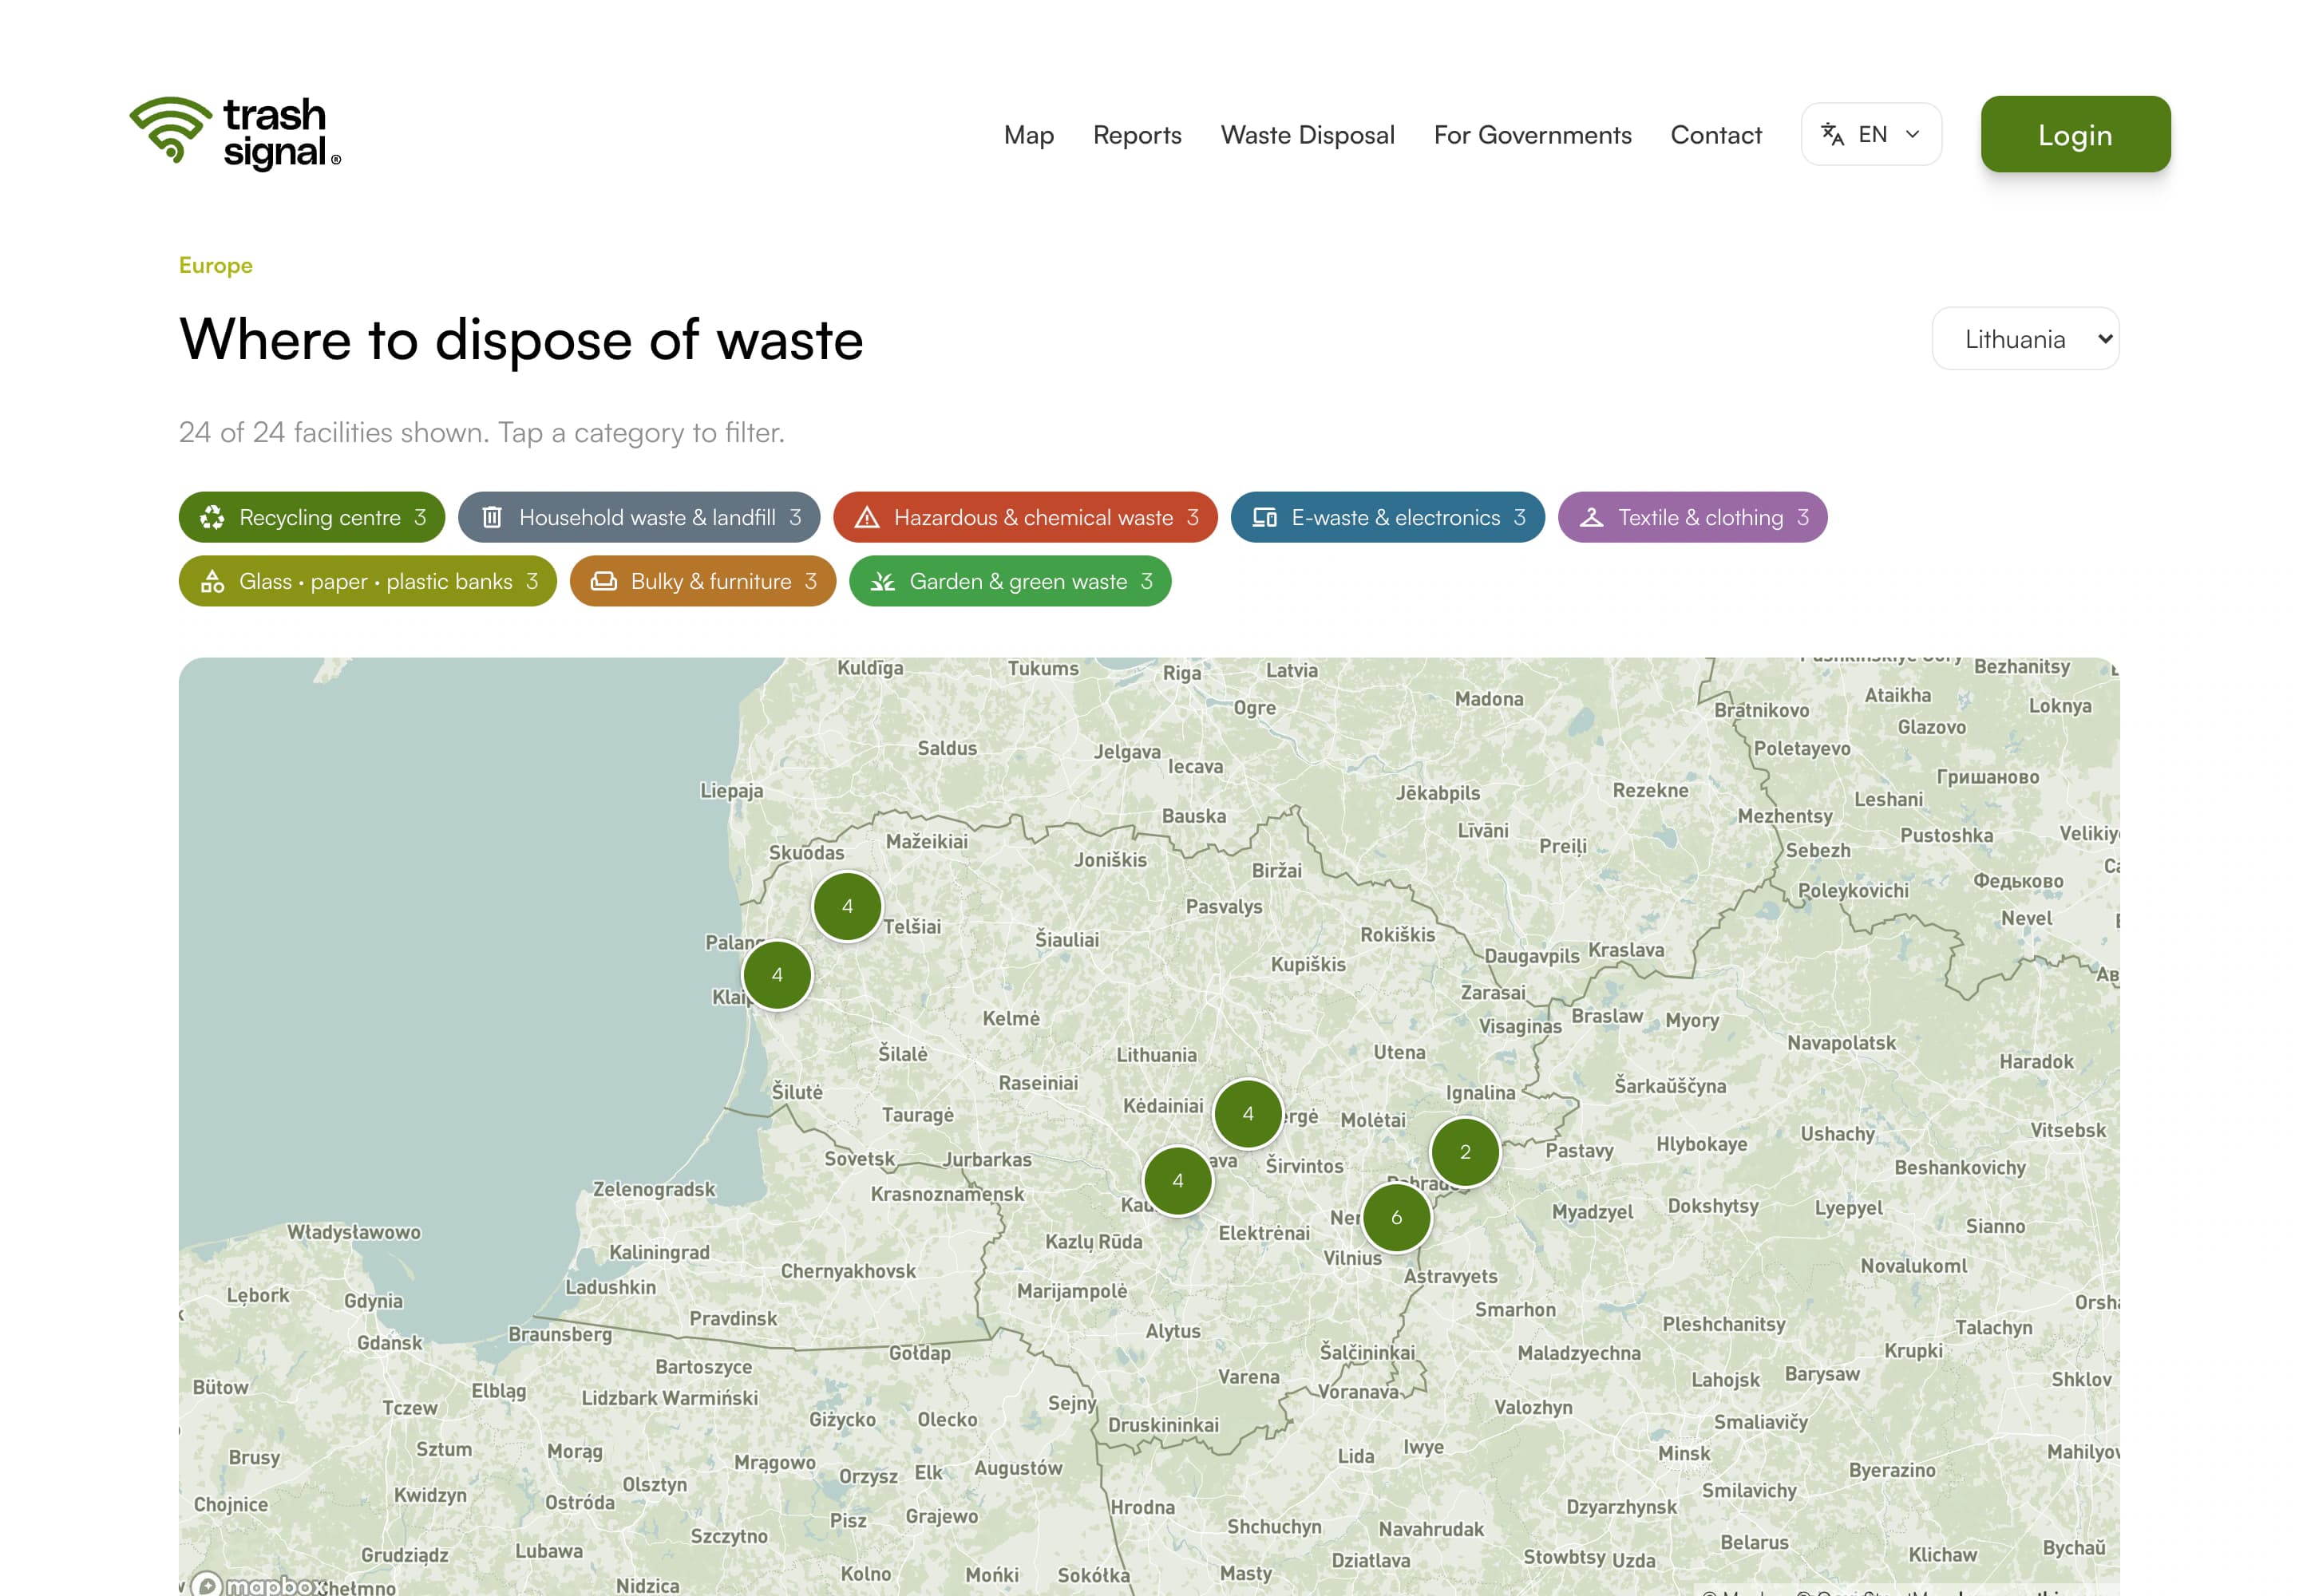Toggle Hazardous & chemical waste filter
The width and height of the screenshot is (2299, 1596).
point(1026,517)
